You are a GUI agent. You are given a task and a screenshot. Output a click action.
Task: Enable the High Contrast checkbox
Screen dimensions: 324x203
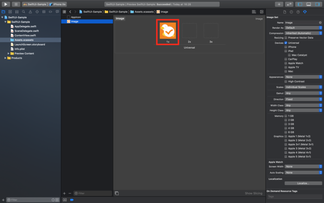pyautogui.click(x=286, y=82)
